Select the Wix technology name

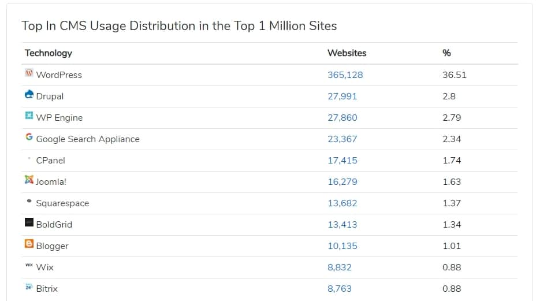[45, 267]
